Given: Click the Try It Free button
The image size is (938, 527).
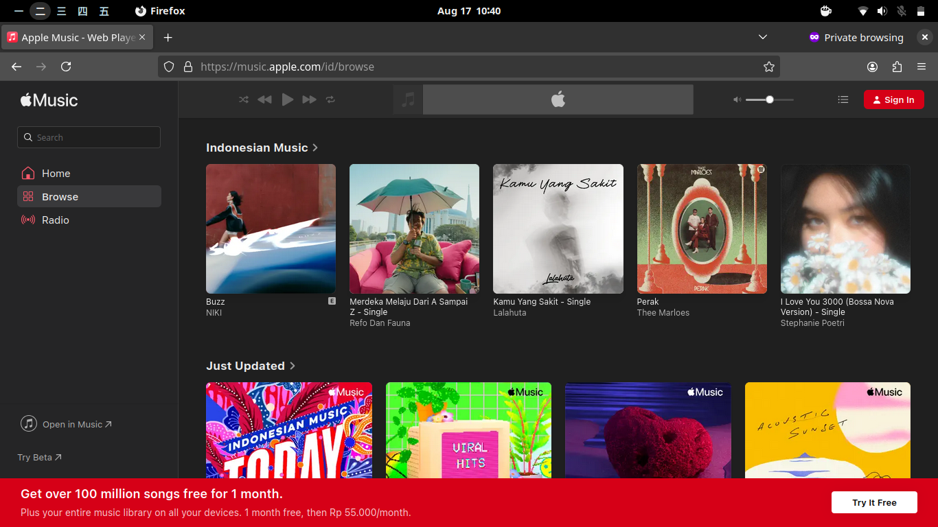Looking at the screenshot, I should coord(874,502).
